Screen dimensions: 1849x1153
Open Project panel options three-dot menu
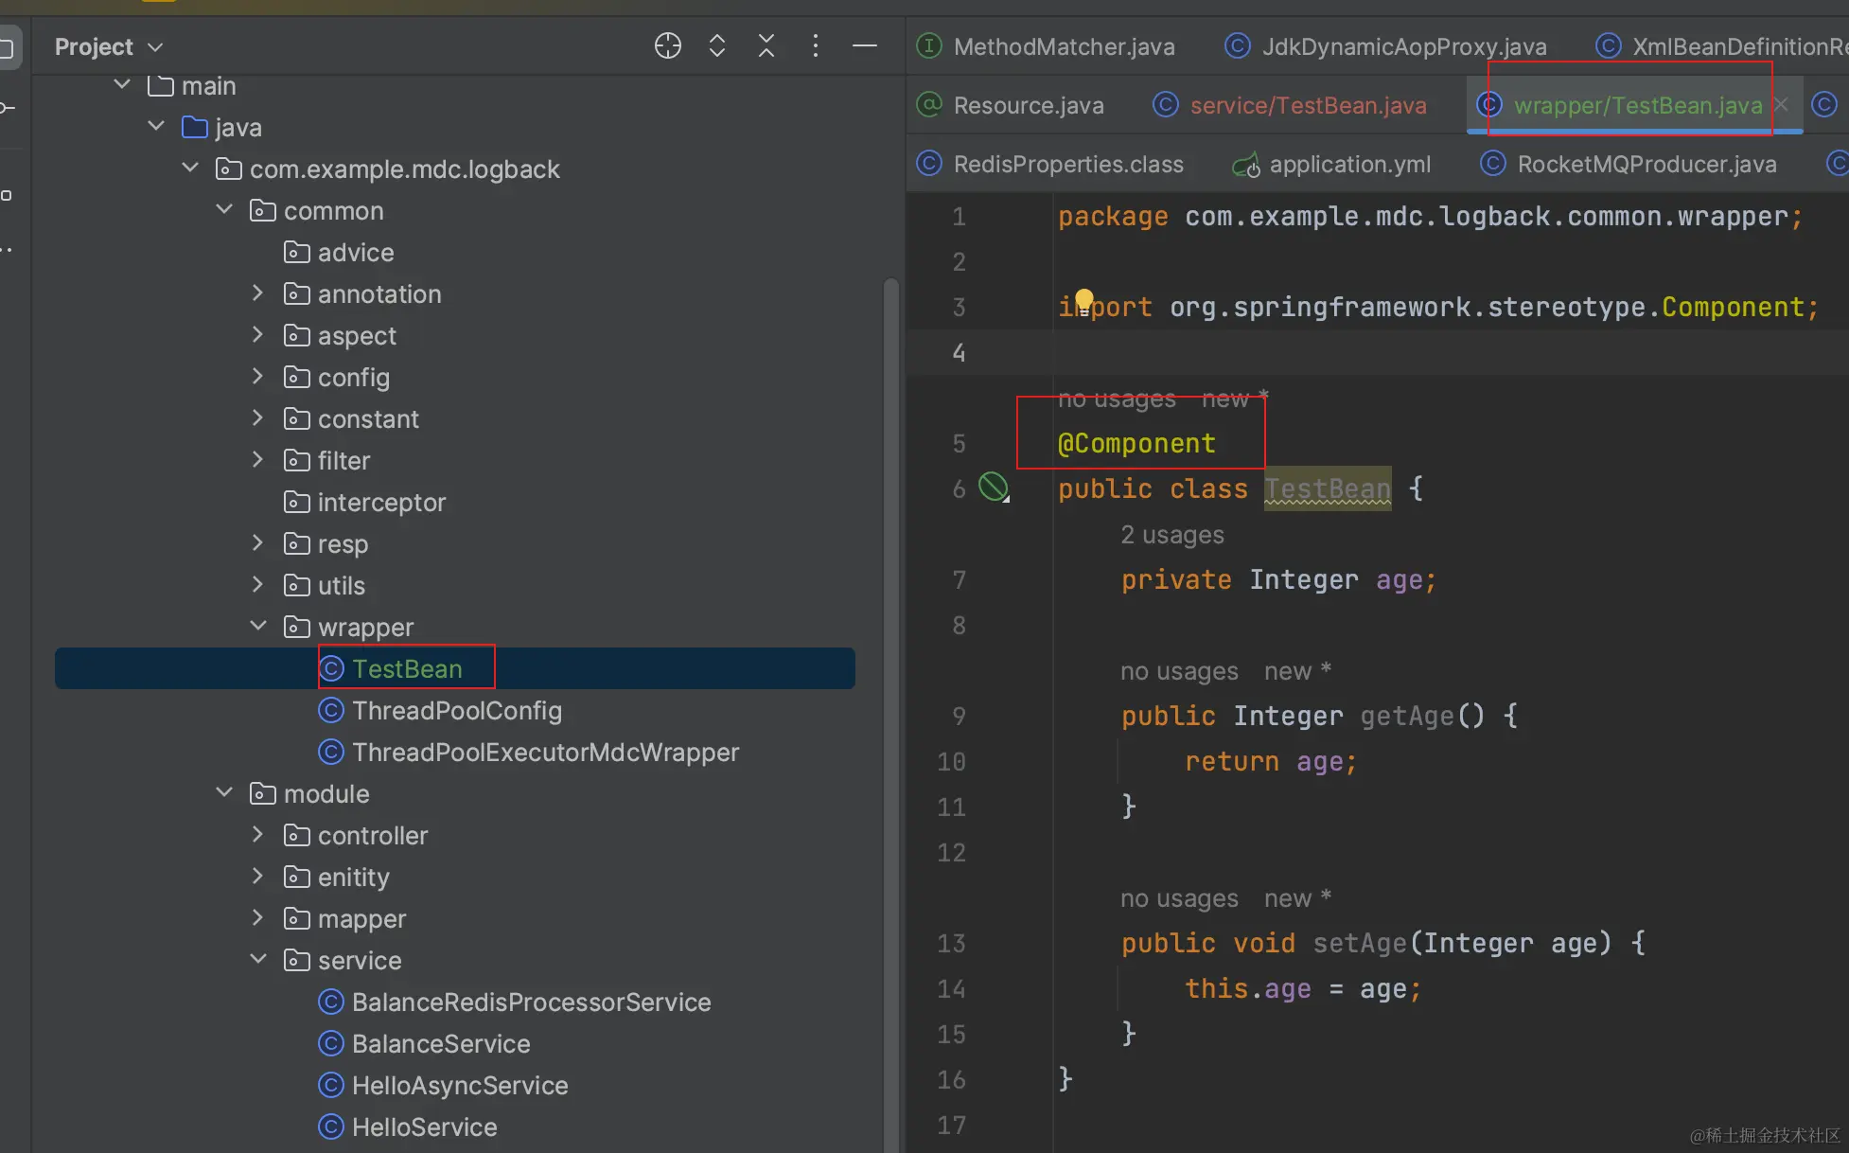(x=816, y=45)
